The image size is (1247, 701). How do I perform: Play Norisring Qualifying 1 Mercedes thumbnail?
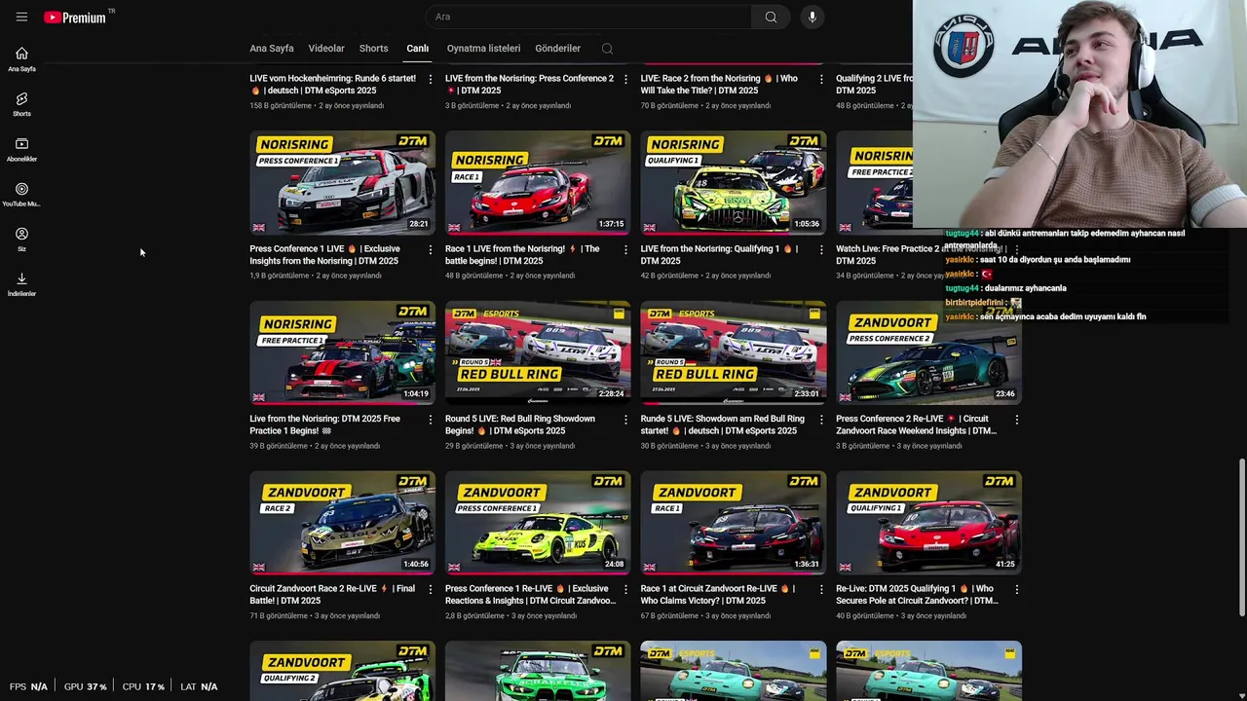[x=733, y=183]
